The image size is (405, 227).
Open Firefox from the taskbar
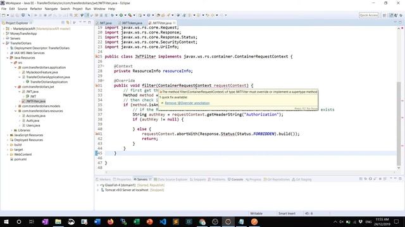click(111, 221)
